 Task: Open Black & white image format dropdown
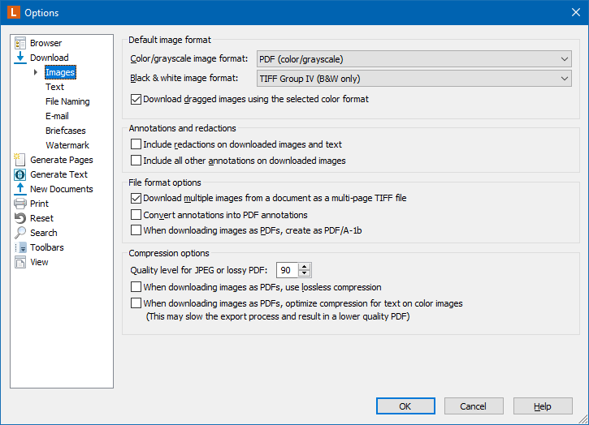point(414,79)
